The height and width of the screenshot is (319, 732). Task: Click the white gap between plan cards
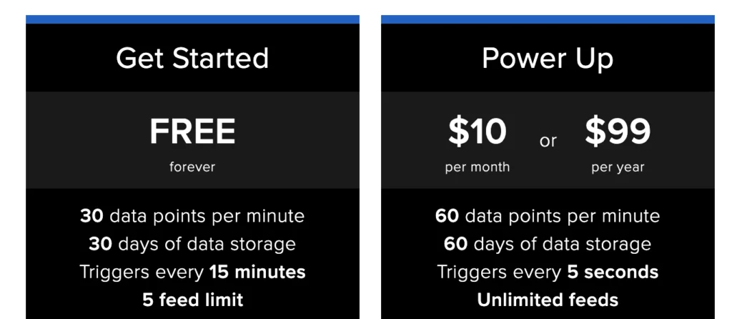(x=370, y=167)
